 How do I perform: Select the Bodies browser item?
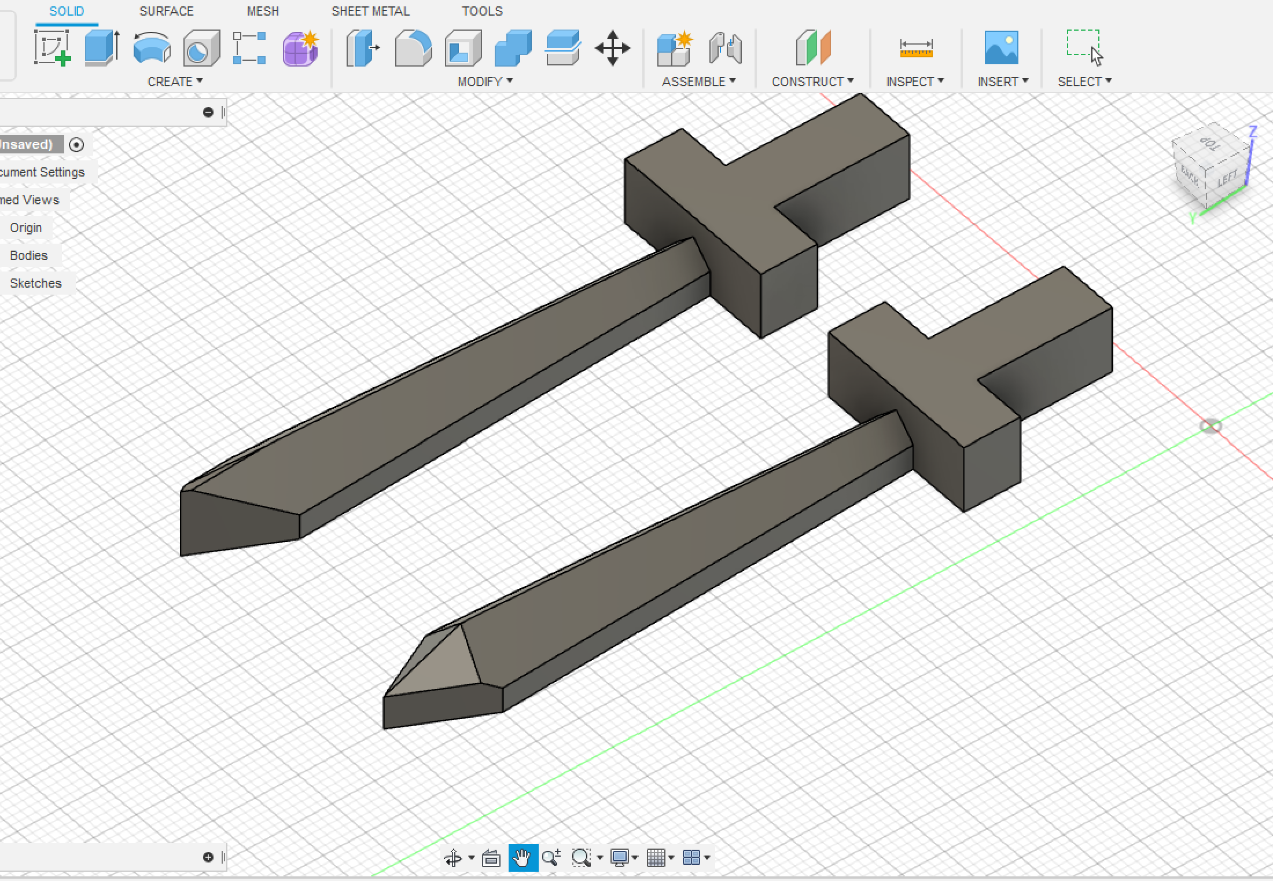pyautogui.click(x=29, y=255)
